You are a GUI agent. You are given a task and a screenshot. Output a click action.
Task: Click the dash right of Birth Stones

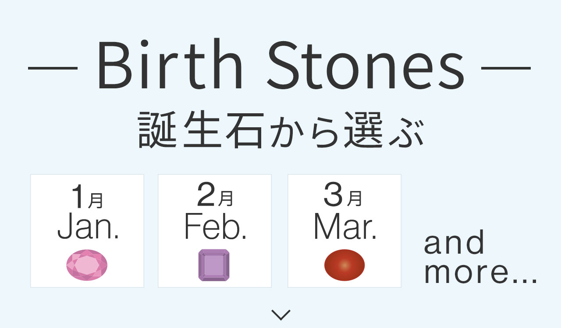(x=506, y=69)
